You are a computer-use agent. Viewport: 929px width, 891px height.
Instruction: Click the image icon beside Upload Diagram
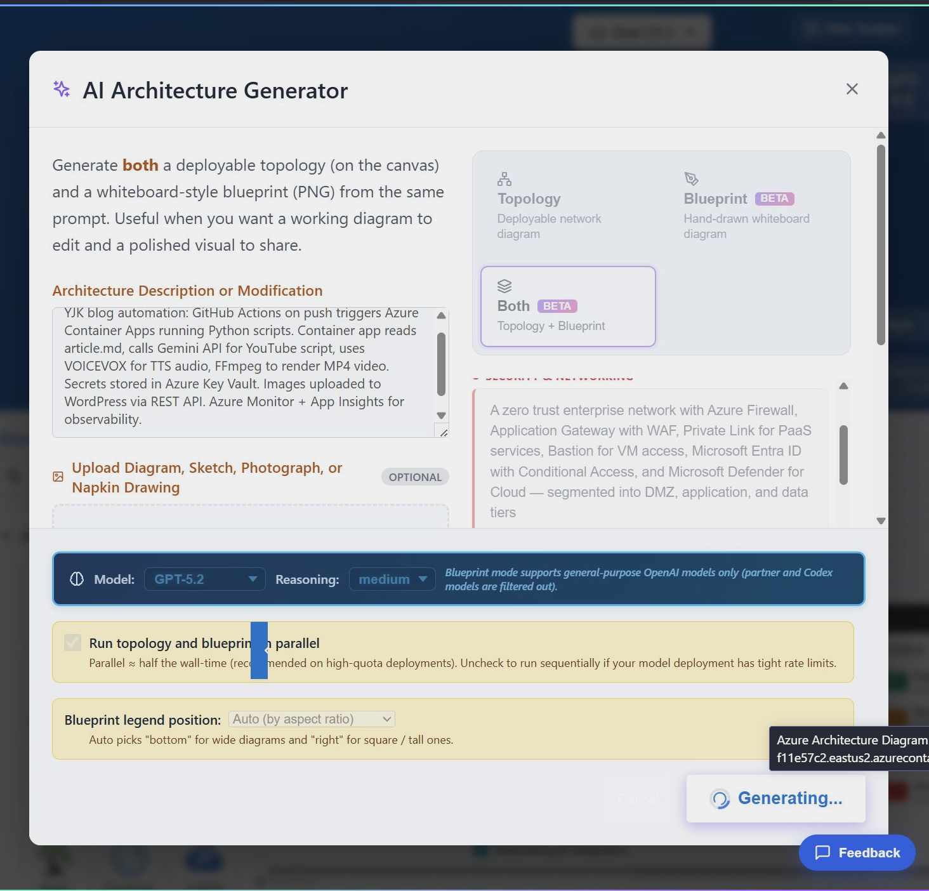(x=58, y=477)
